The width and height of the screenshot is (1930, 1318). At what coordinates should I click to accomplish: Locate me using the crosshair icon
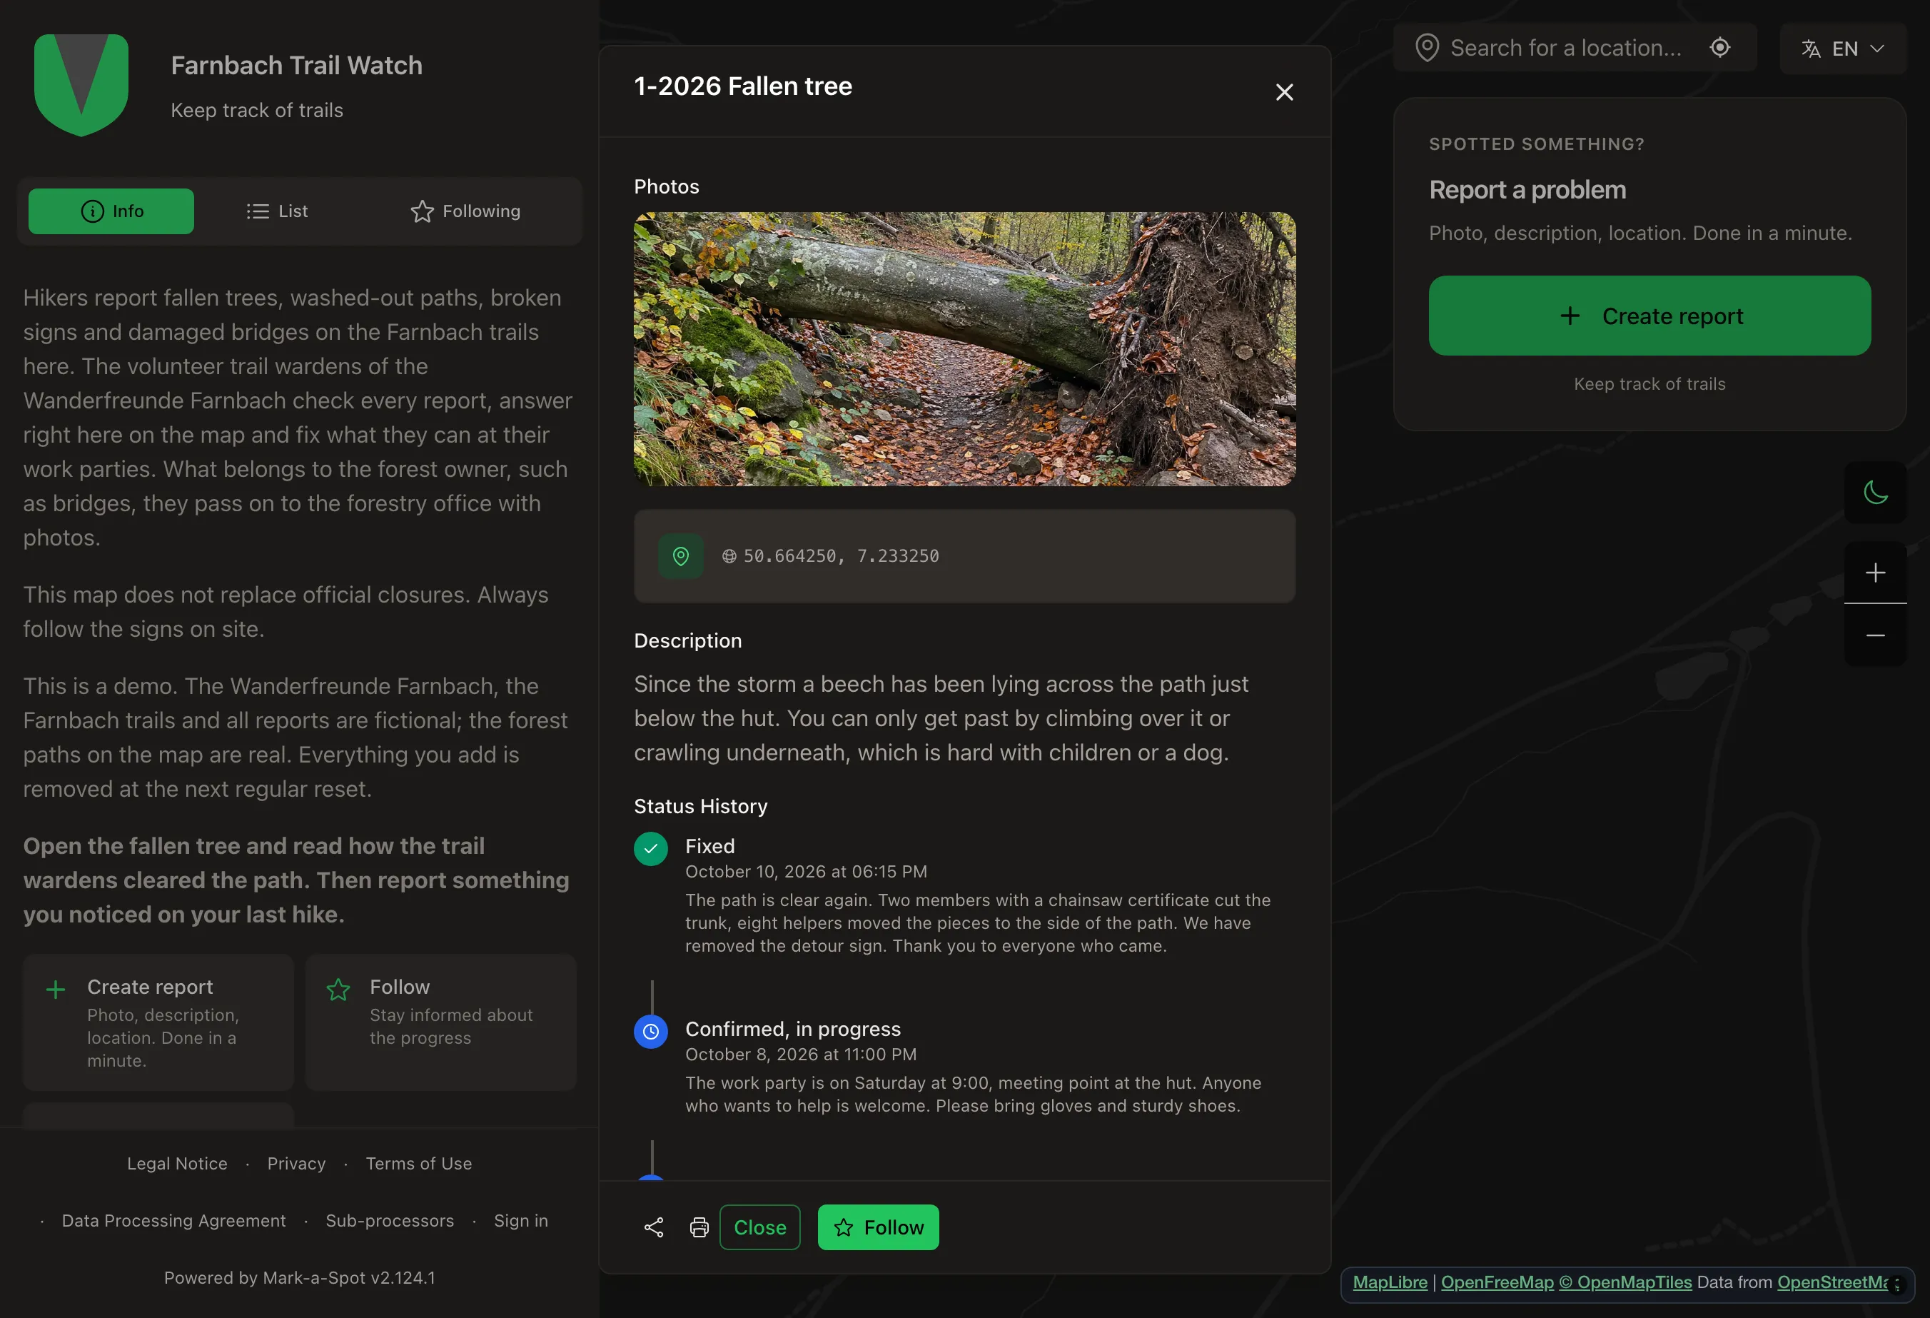(x=1720, y=47)
